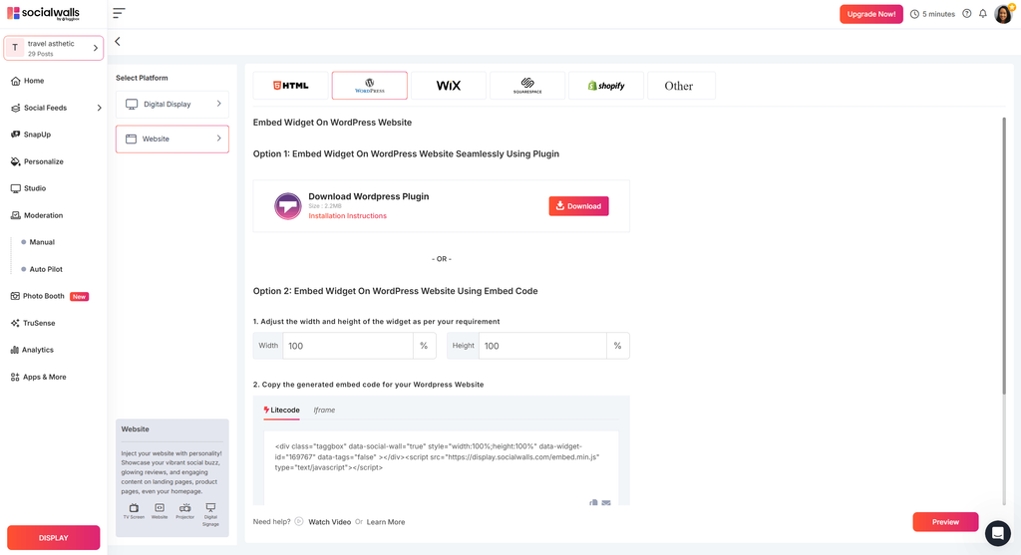Expand the Social Feeds submenu chevron
The width and height of the screenshot is (1021, 555).
[x=99, y=108]
